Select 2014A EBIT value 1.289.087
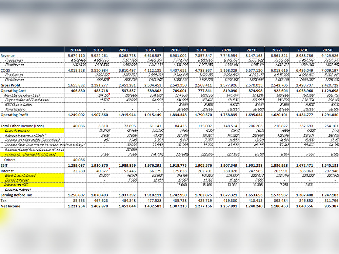The width and height of the screenshot is (339, 254). tap(76, 166)
